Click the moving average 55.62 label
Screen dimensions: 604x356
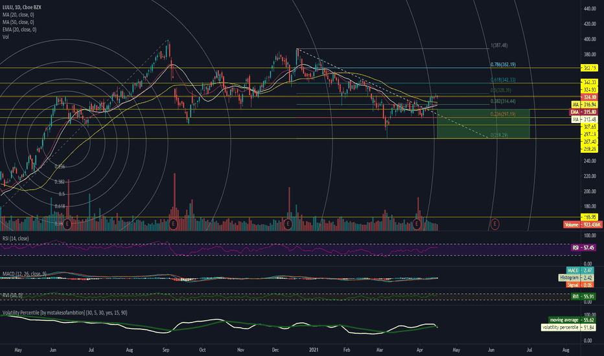click(572, 320)
